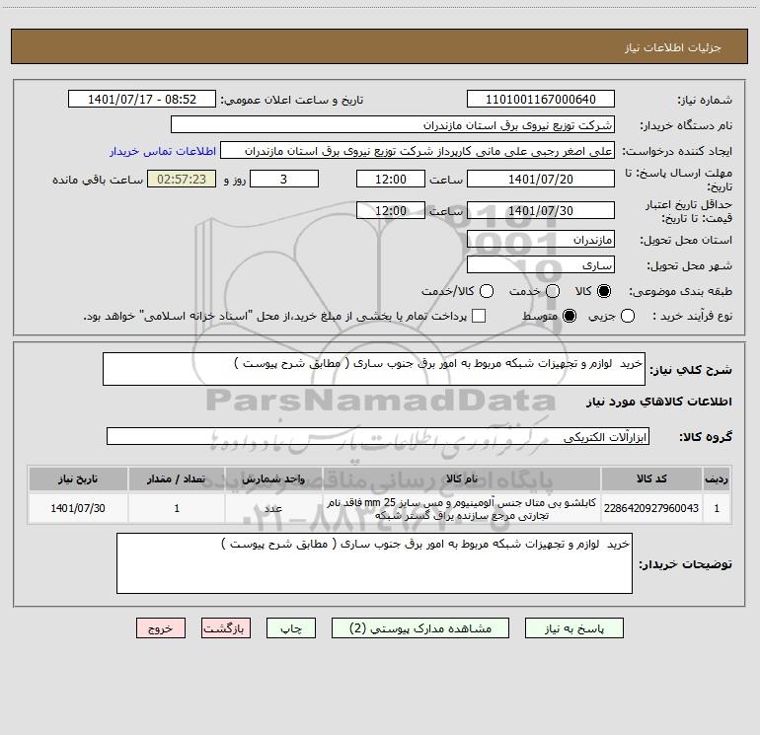Click the شهر محل تحویل field ساری

[x=541, y=265]
